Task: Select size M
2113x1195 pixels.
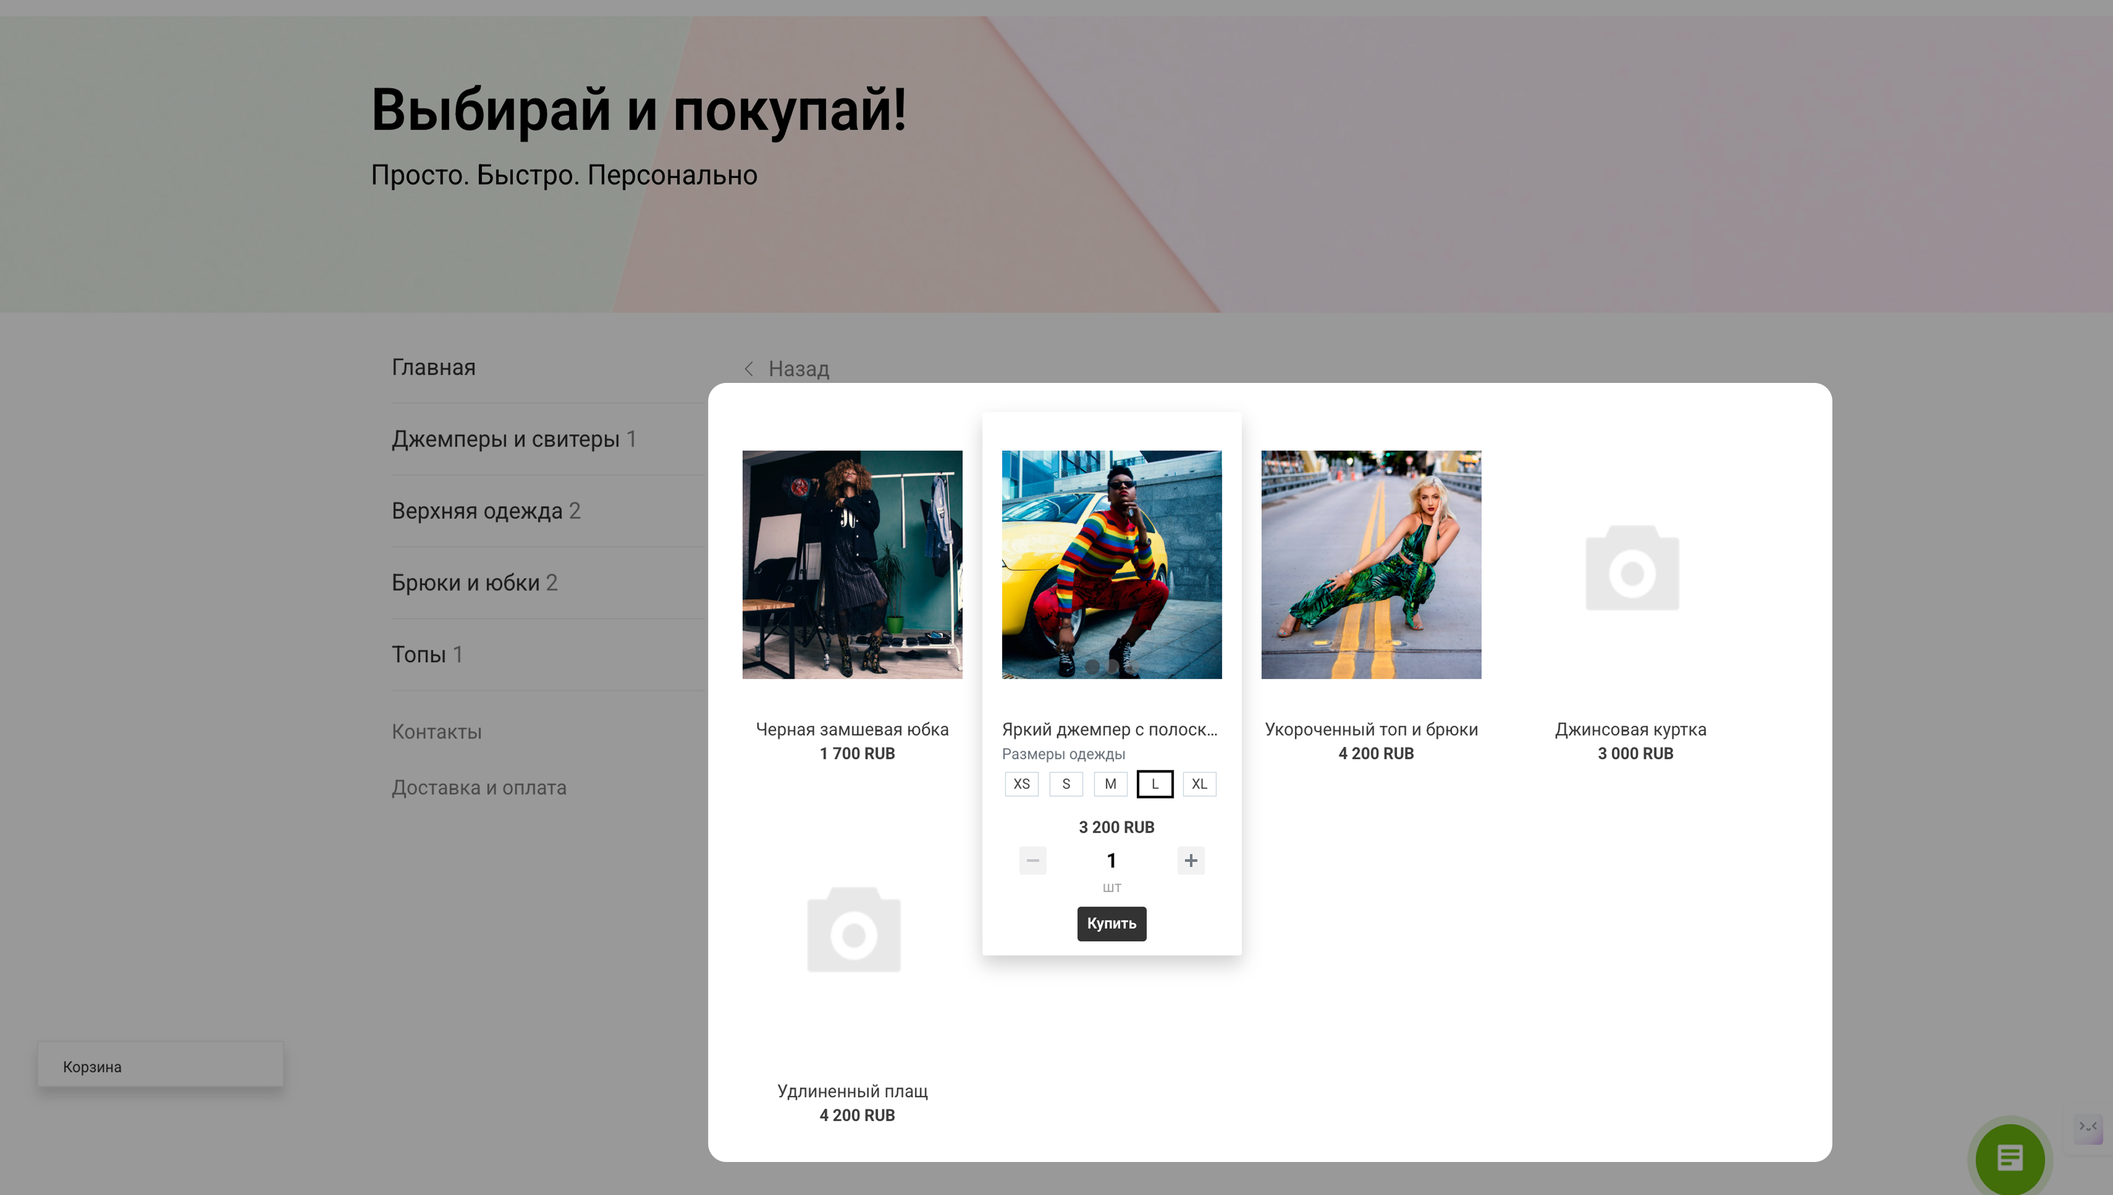Action: [1109, 784]
